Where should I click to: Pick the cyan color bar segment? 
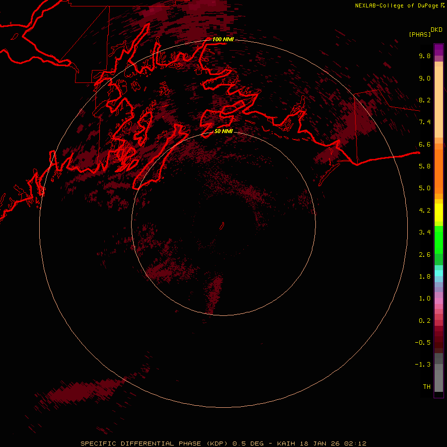coord(439,273)
